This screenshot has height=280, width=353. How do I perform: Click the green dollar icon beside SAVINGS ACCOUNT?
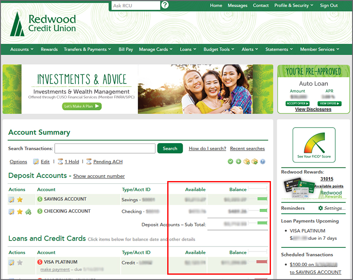(x=40, y=199)
